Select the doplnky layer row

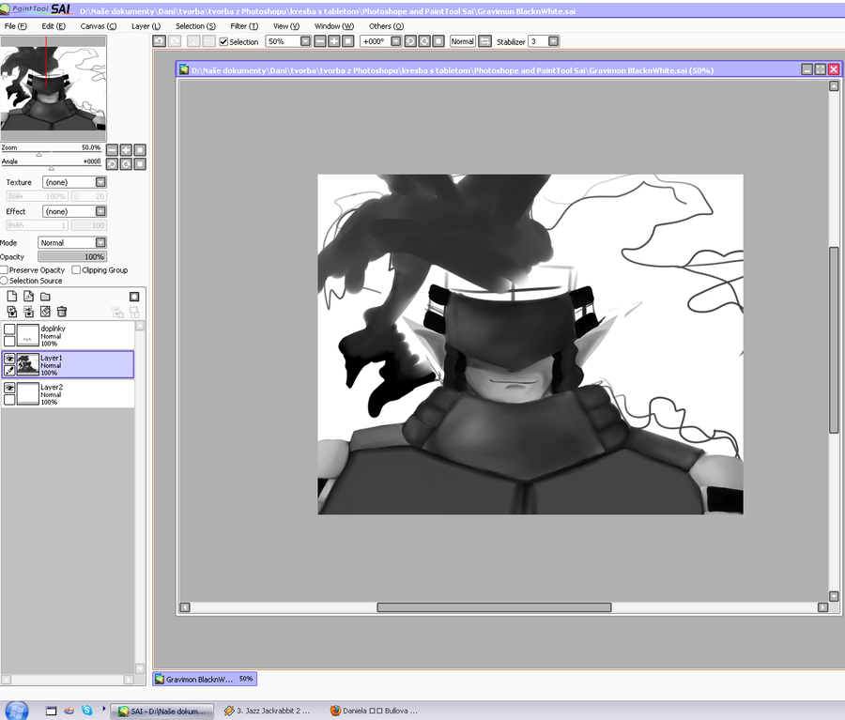pyautogui.click(x=68, y=335)
